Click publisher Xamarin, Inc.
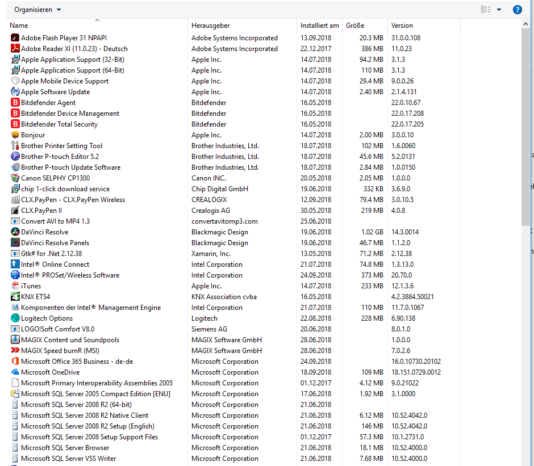Image resolution: width=534 pixels, height=466 pixels. pos(211,254)
